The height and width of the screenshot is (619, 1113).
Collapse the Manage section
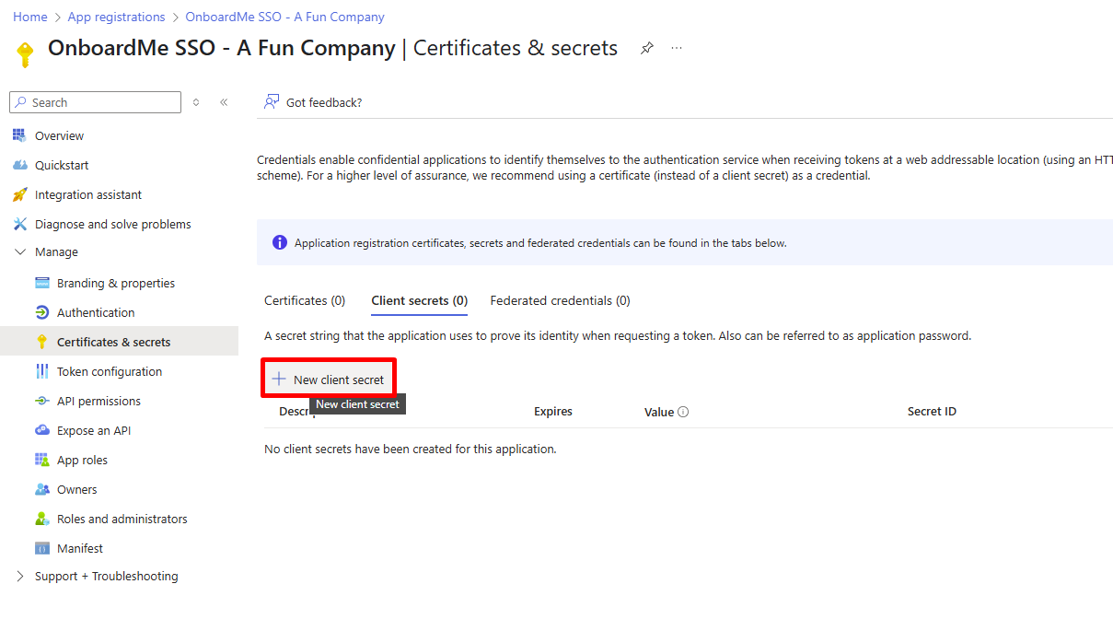(x=21, y=251)
